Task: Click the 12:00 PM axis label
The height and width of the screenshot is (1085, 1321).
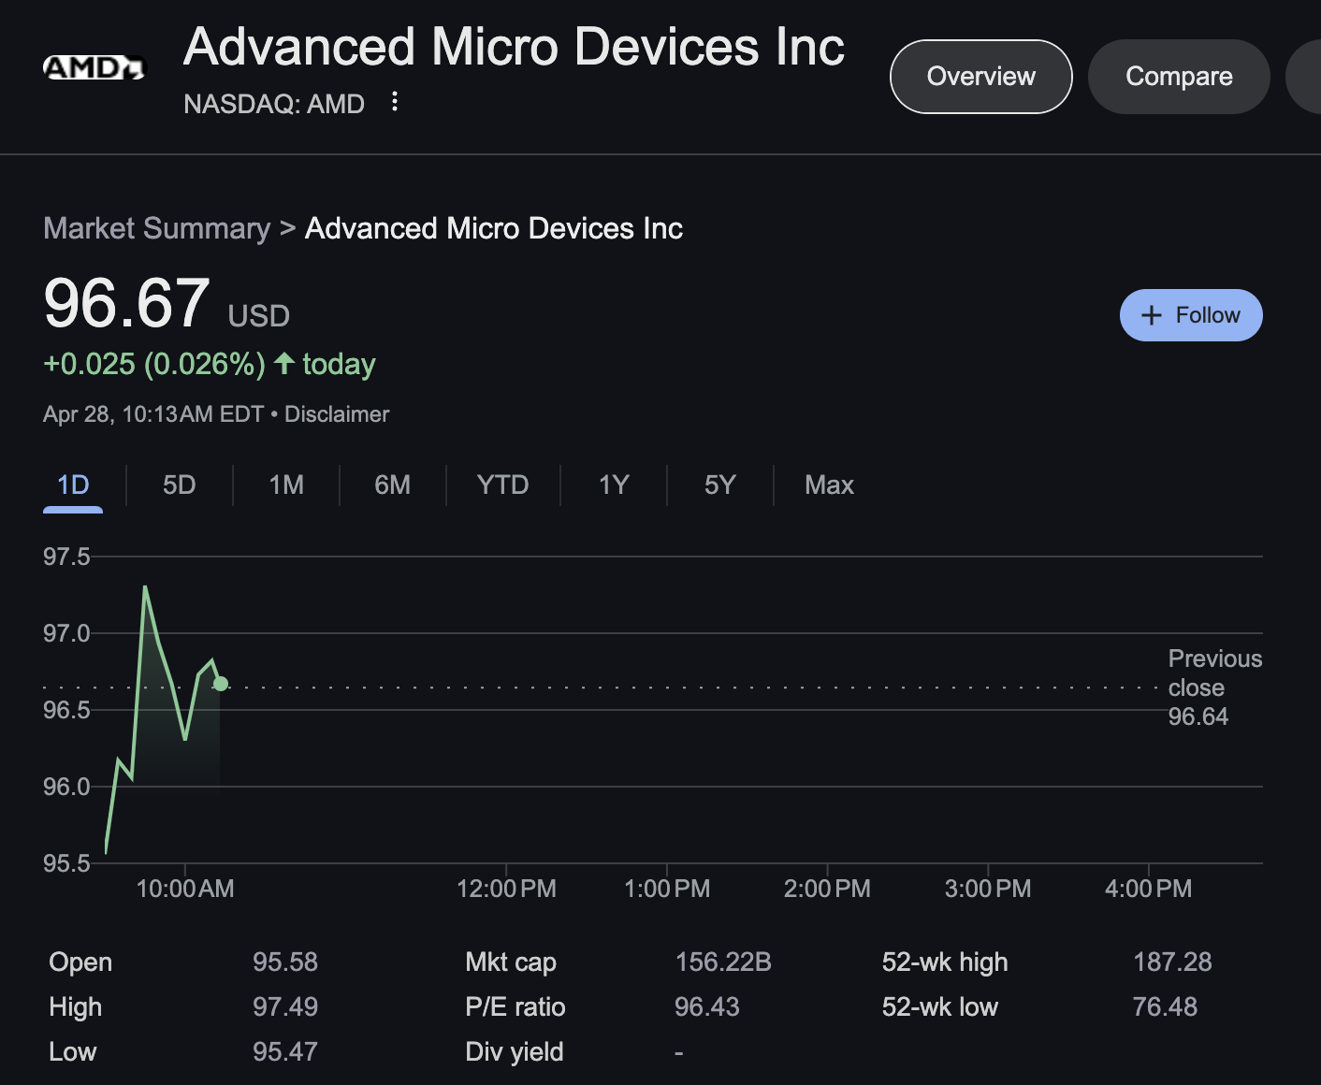Action: click(x=506, y=889)
